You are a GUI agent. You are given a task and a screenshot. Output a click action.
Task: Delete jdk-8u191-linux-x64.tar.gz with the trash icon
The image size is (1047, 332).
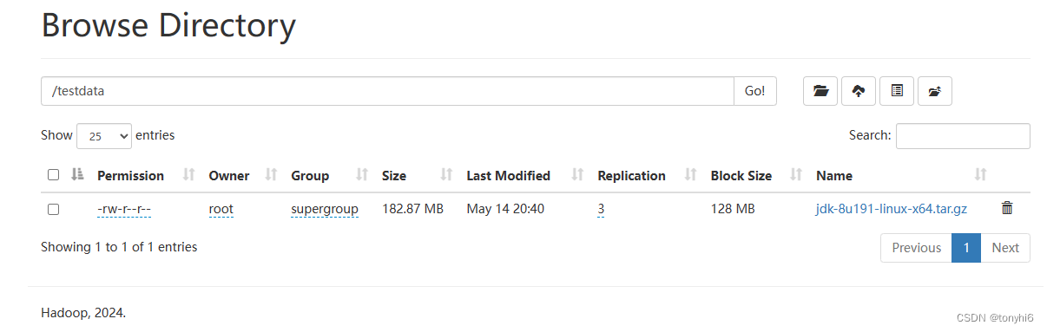[x=1007, y=208]
